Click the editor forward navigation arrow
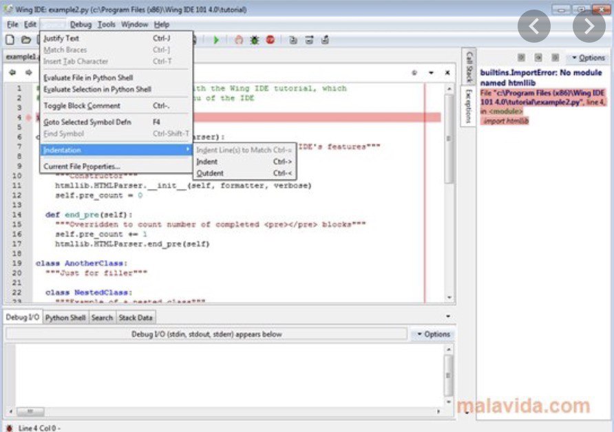614x432 pixels. point(29,72)
